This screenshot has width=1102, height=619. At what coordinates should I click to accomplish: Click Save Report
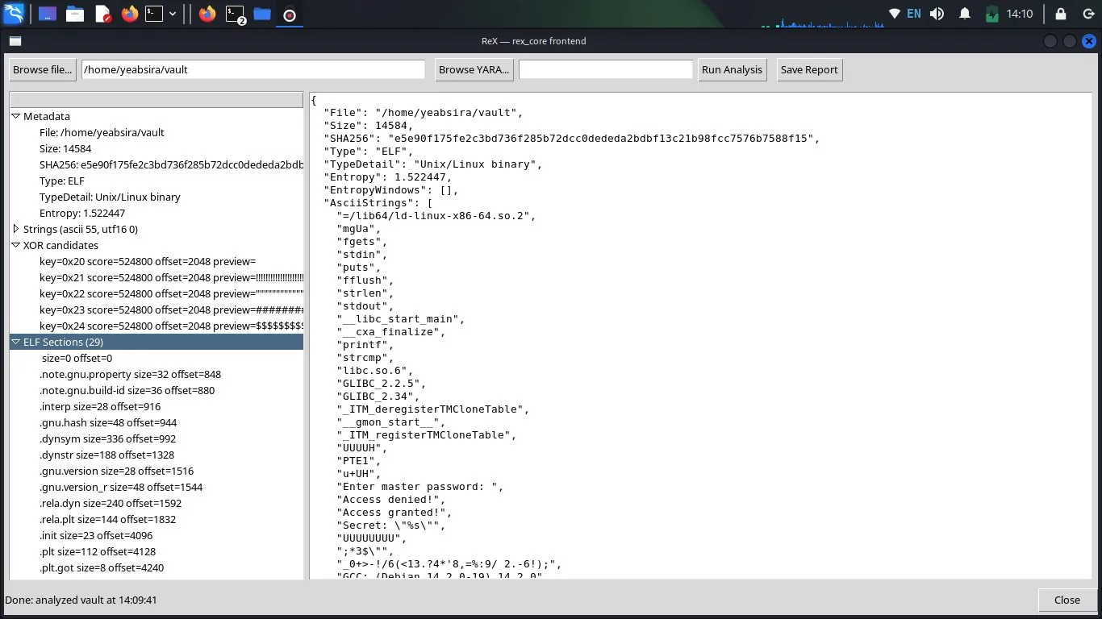(809, 69)
